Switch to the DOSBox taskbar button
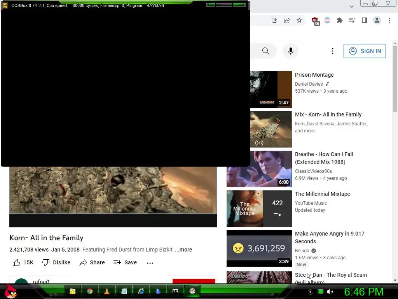 point(192,291)
